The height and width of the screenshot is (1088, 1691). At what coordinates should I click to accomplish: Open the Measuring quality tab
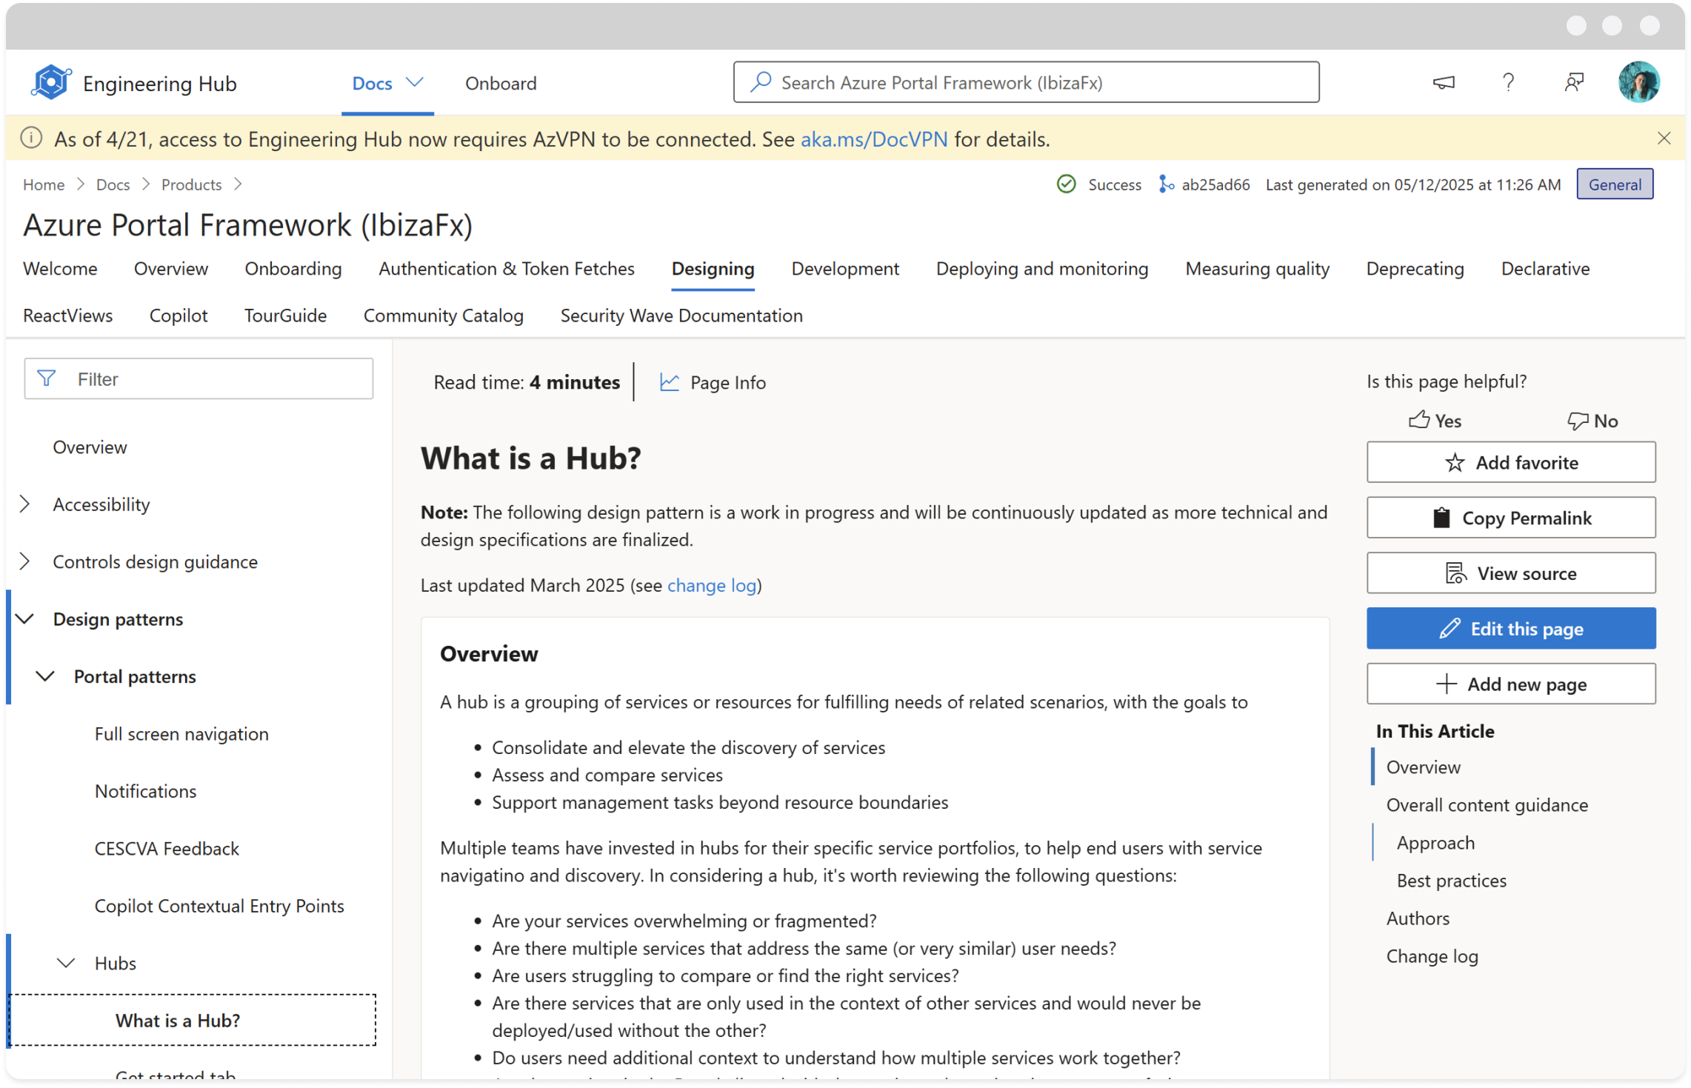pos(1257,269)
